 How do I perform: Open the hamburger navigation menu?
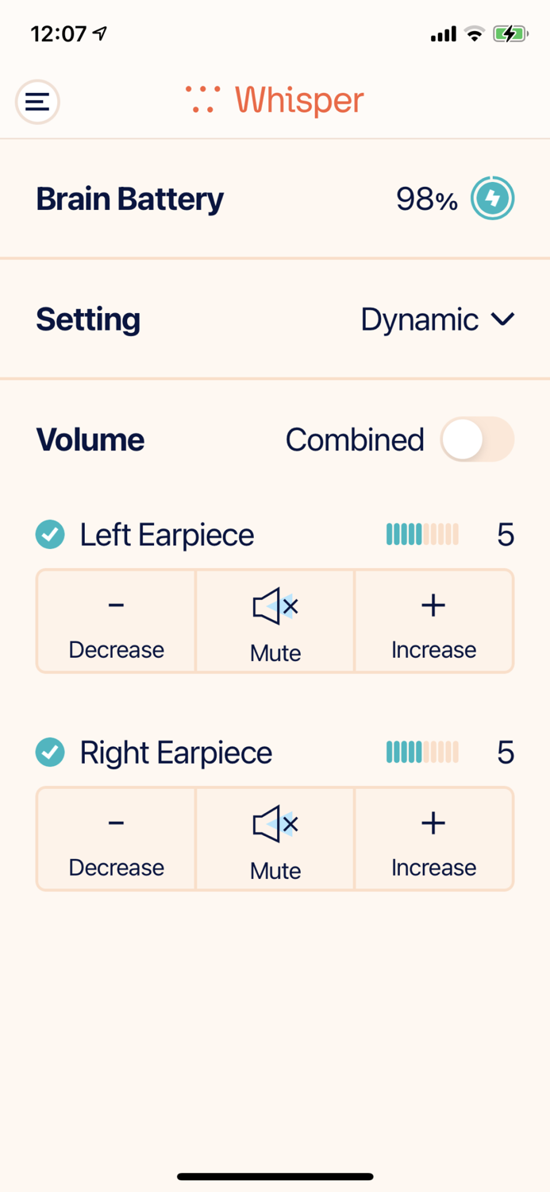(x=37, y=102)
